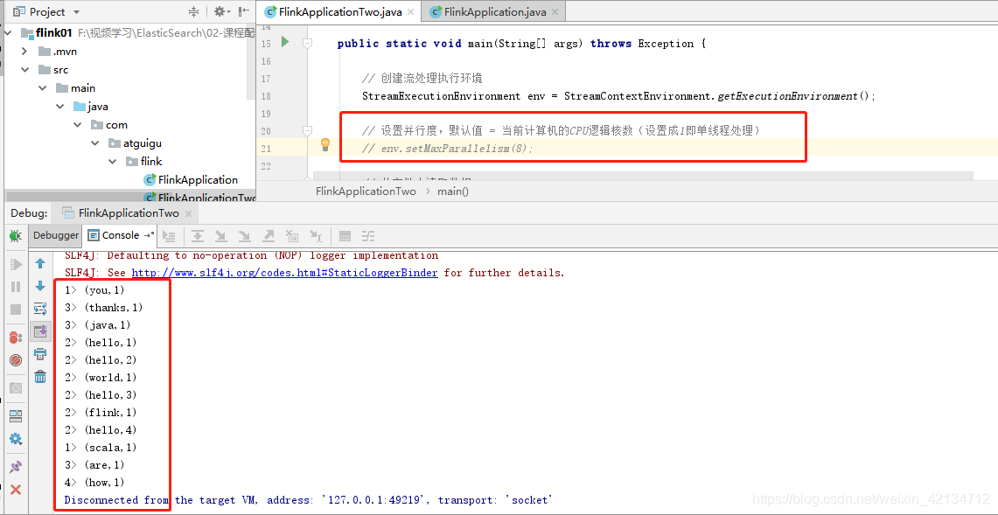This screenshot has width=998, height=515.
Task: Click the Stop debug square icon
Action: pyautogui.click(x=16, y=310)
